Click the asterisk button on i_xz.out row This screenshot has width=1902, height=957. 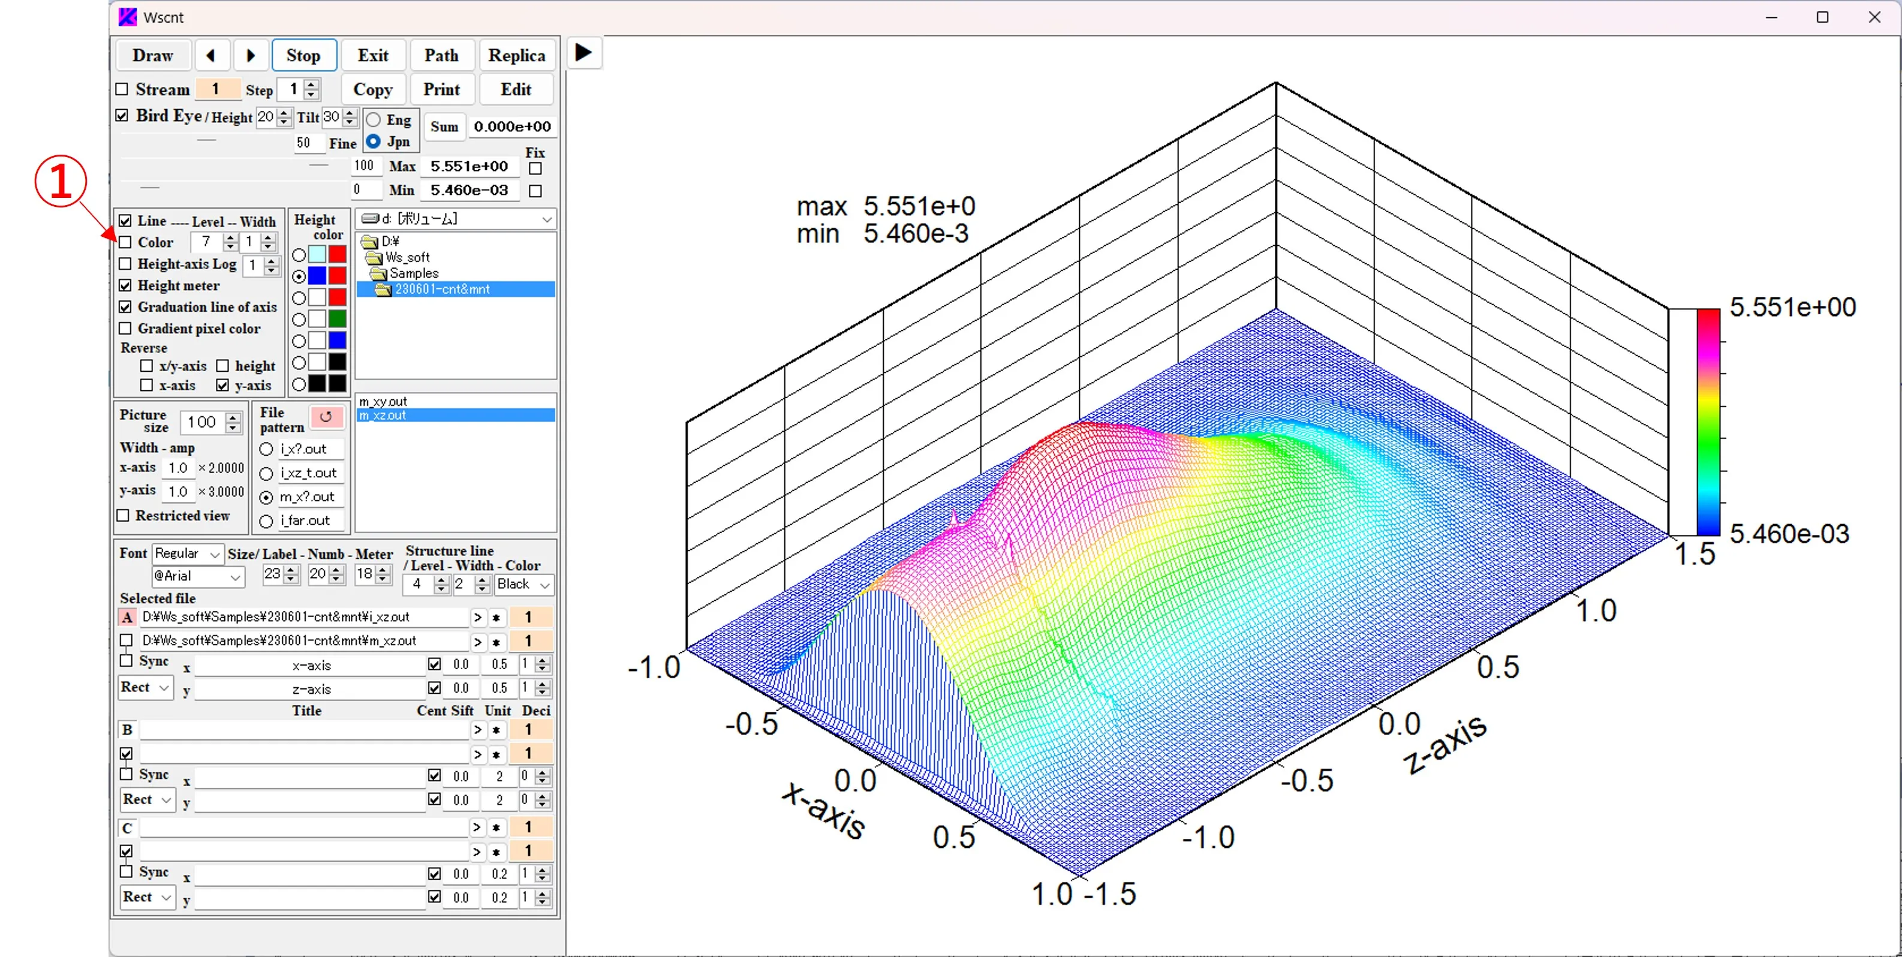(x=496, y=618)
